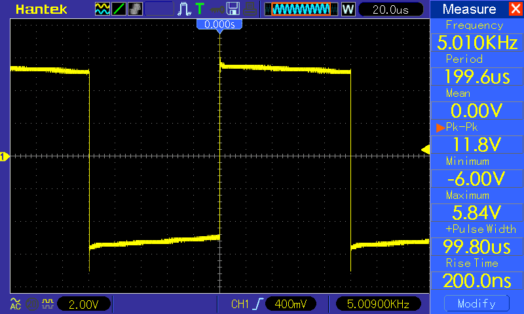Click the floppy disk save icon
This screenshot has width=524, height=314.
coord(233,9)
